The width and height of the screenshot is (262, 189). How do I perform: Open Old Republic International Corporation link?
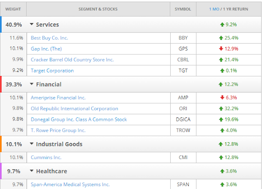[75, 108]
